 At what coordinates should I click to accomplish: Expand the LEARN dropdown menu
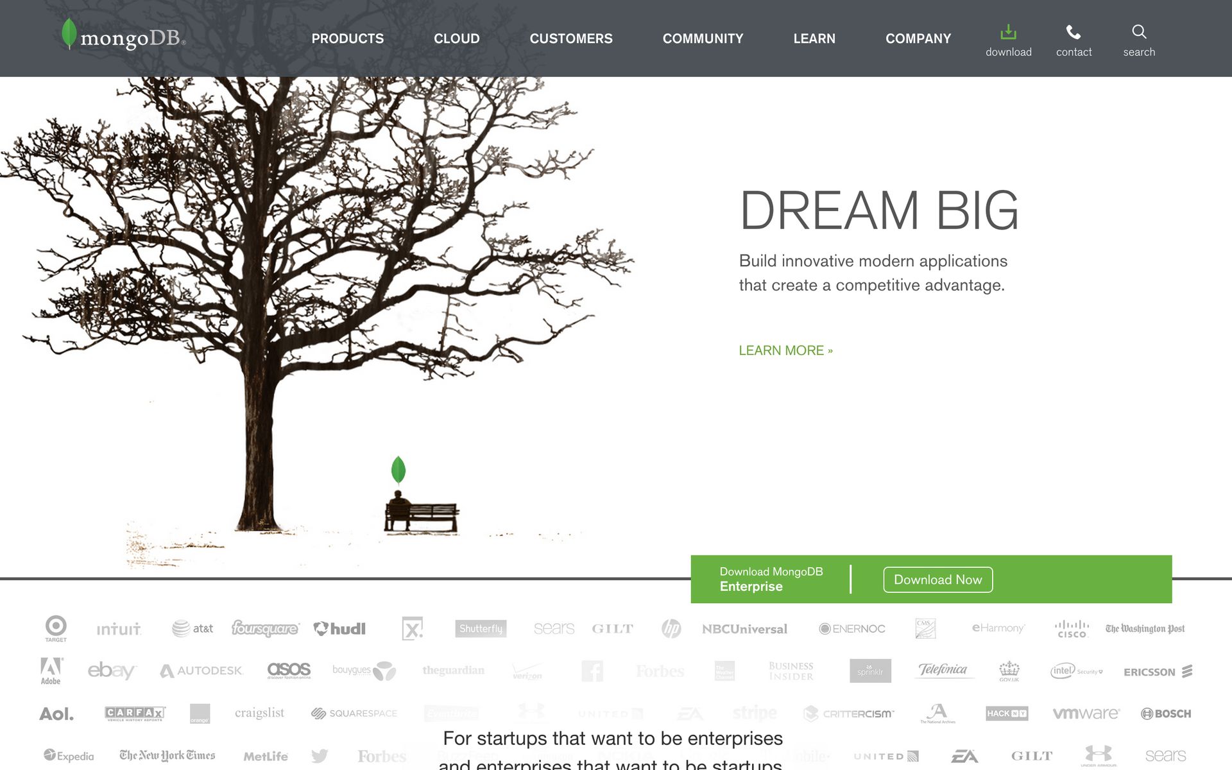(814, 38)
